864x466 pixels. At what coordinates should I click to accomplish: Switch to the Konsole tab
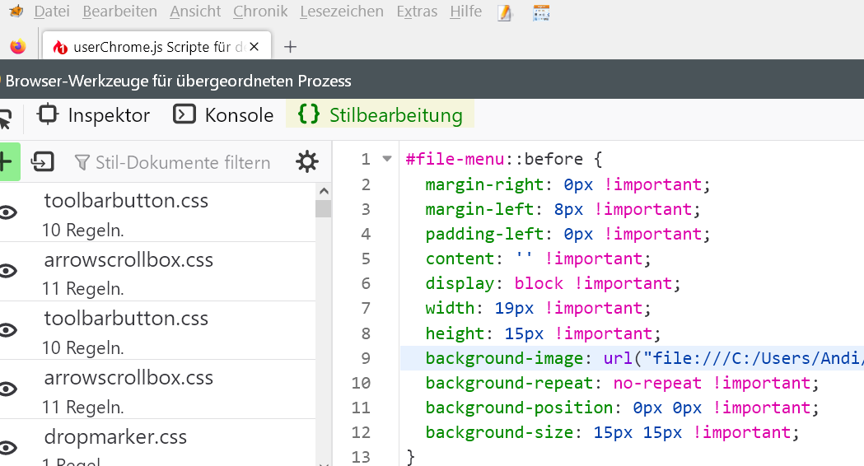[x=223, y=115]
